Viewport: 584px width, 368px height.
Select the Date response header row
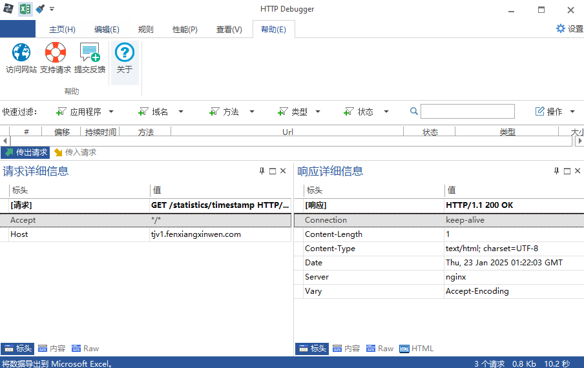[439, 263]
